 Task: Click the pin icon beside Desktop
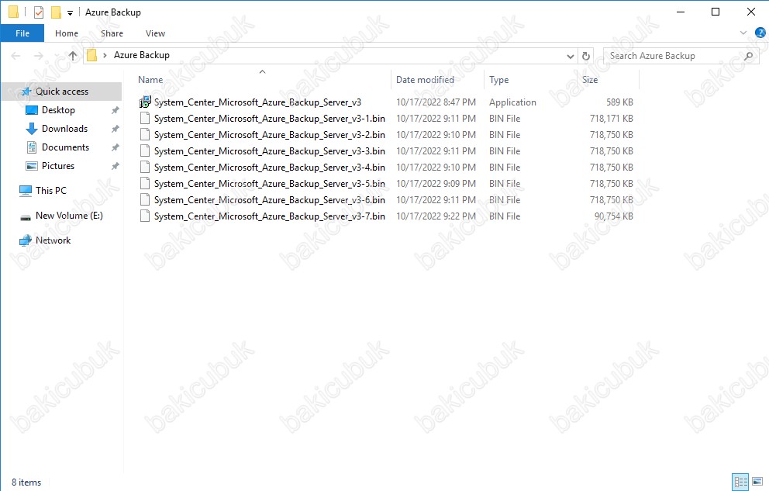pyautogui.click(x=115, y=110)
